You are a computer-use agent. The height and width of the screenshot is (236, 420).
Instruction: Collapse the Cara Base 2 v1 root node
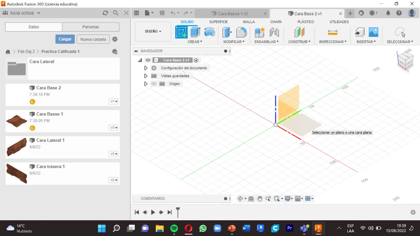pos(140,60)
